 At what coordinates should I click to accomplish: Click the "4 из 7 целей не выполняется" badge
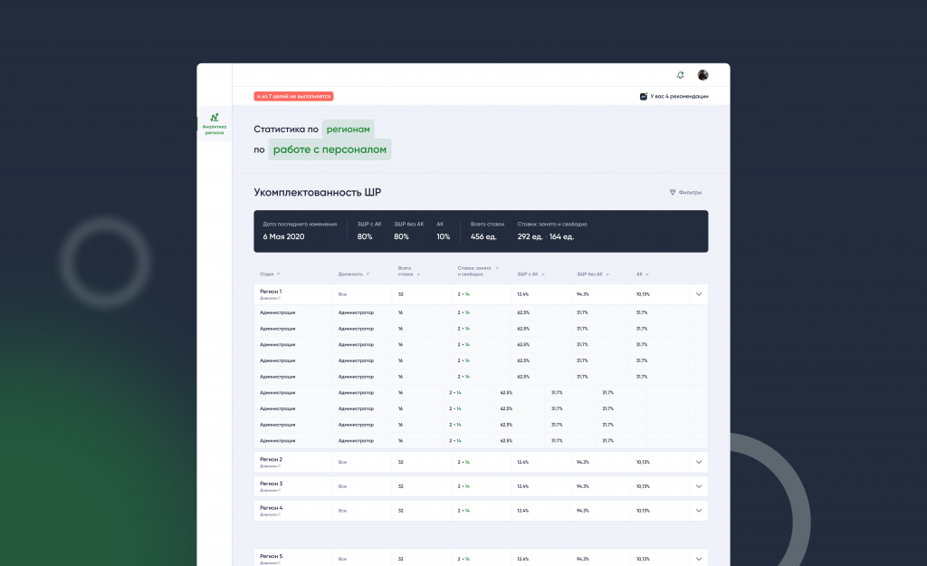294,96
